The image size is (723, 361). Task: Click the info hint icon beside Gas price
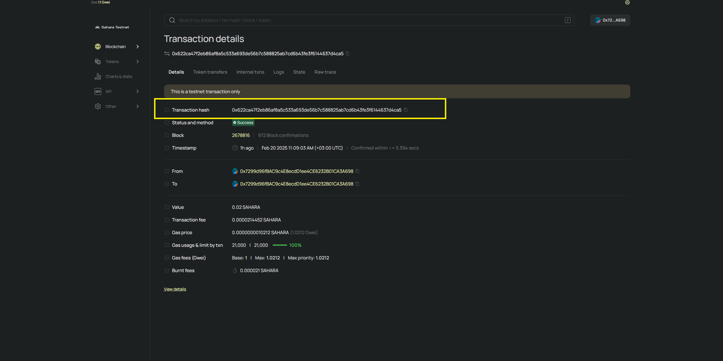pos(167,232)
